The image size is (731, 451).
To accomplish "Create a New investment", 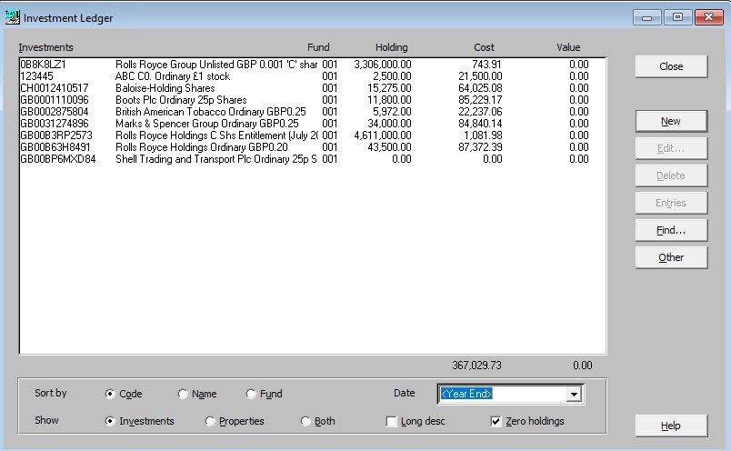I will pos(671,121).
